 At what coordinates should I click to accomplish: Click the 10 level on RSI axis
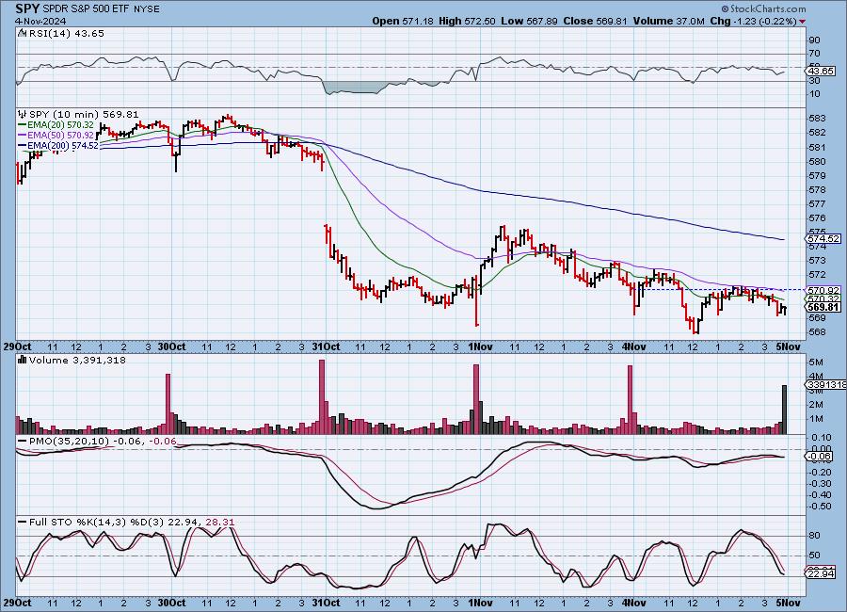pyautogui.click(x=814, y=94)
